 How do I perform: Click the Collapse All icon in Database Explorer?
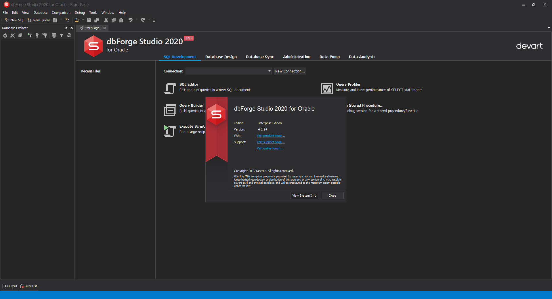[20, 35]
